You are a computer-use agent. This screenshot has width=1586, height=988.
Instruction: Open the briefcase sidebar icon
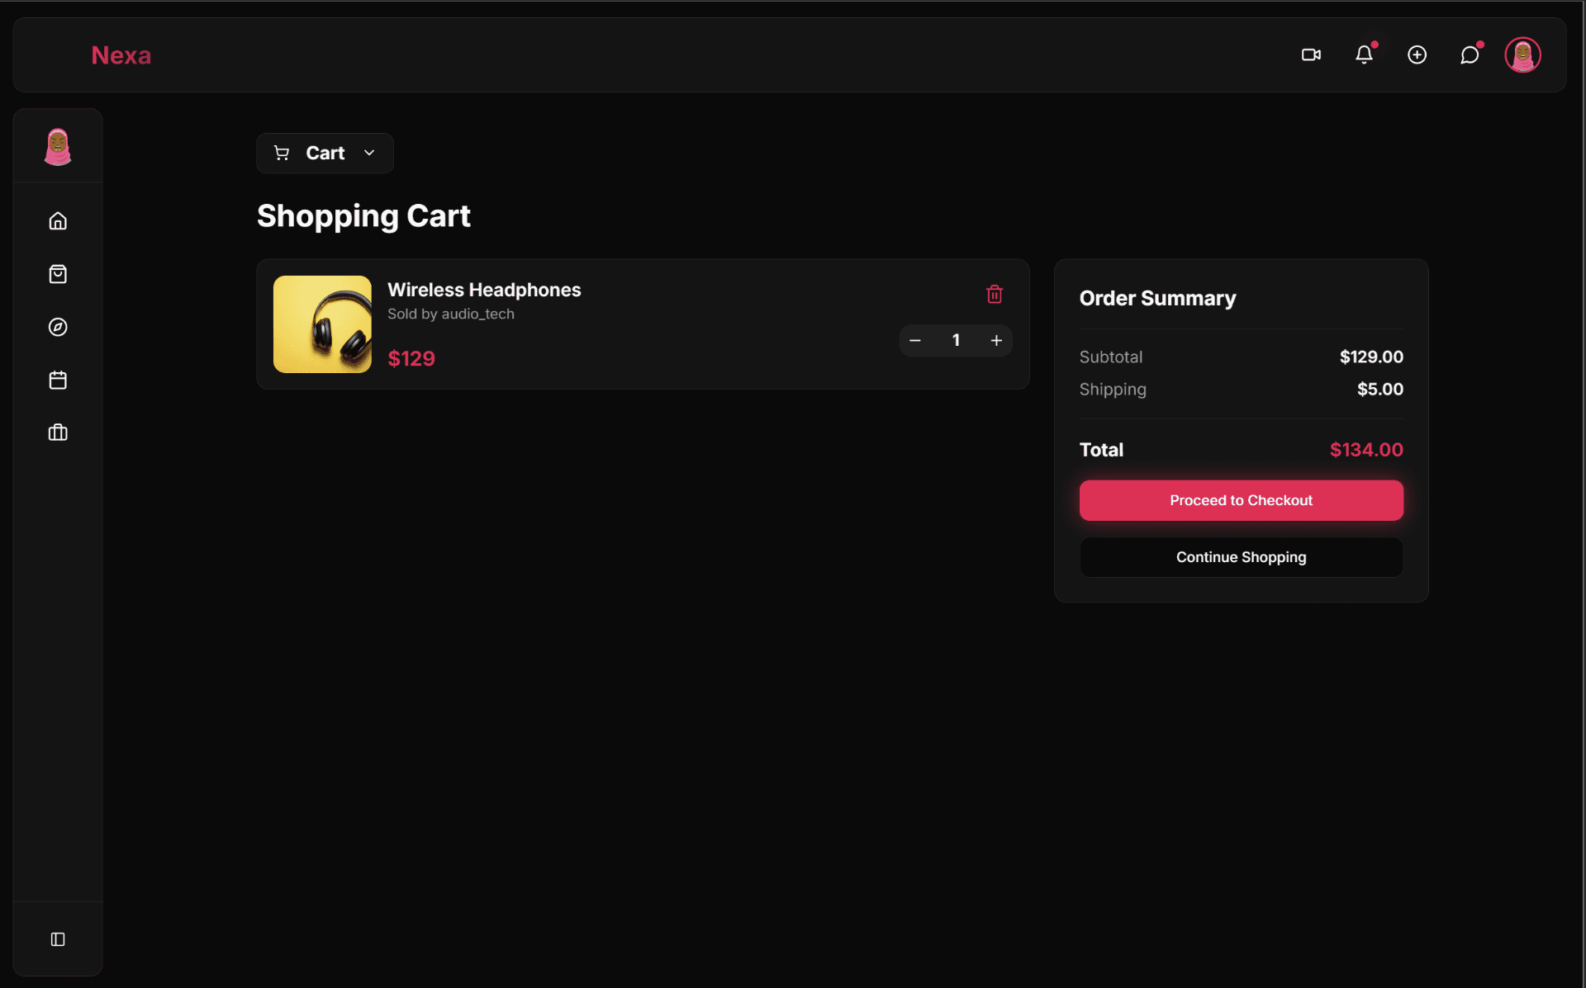click(58, 433)
